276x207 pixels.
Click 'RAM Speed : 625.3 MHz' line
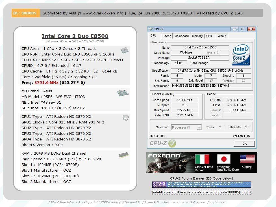pos(61,159)
